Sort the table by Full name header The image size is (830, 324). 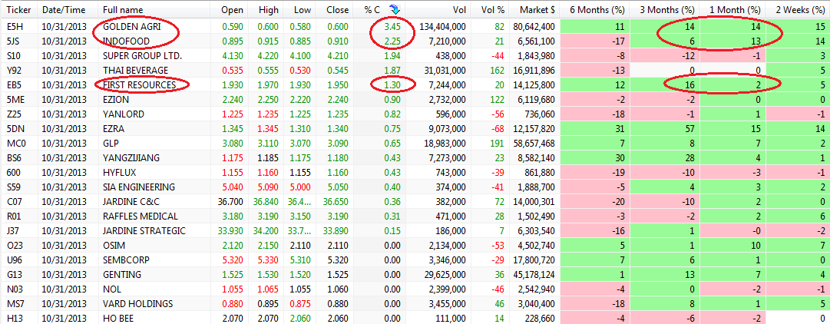[x=123, y=10]
